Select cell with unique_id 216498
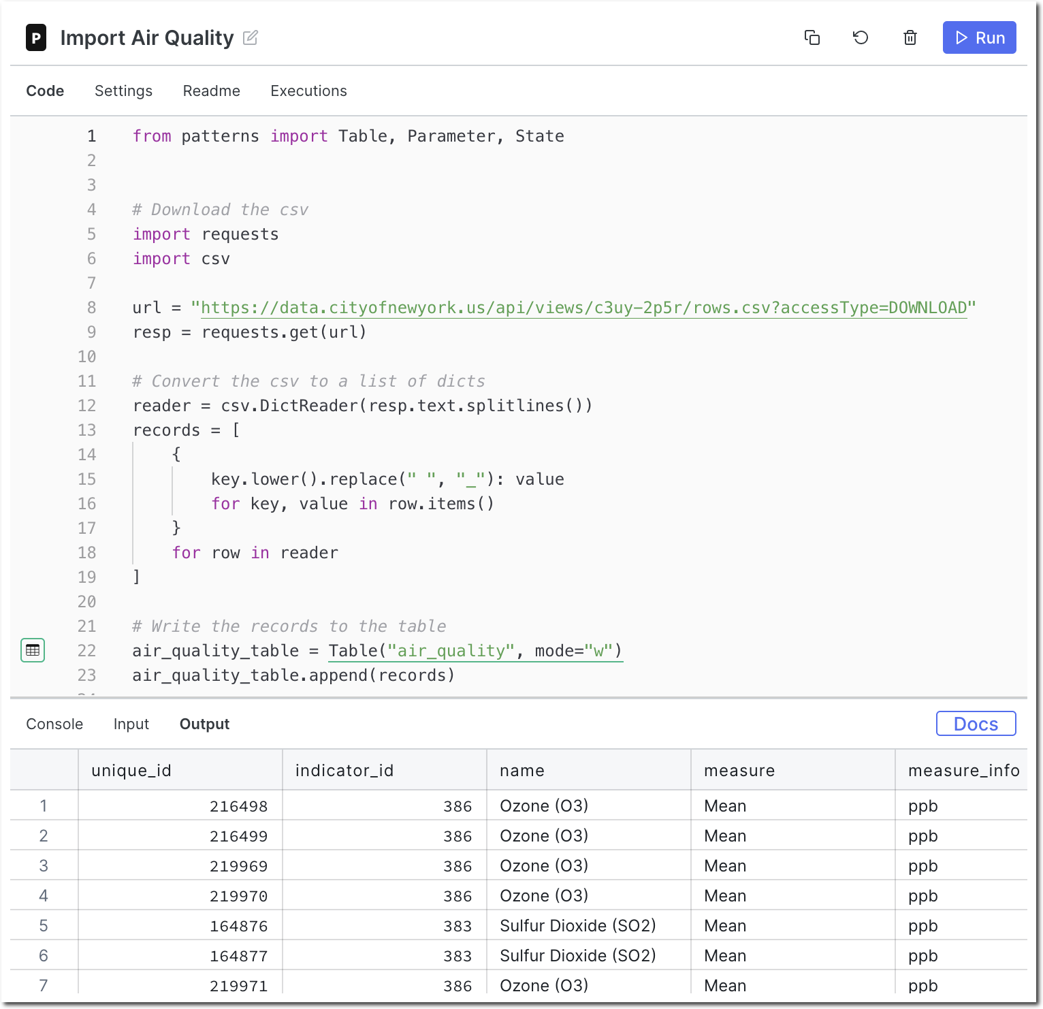The height and width of the screenshot is (1009, 1043). coord(180,805)
